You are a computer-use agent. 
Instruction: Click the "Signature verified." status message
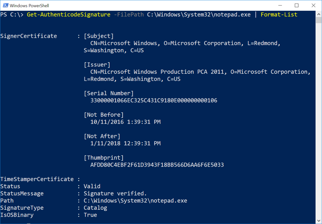point(115,193)
